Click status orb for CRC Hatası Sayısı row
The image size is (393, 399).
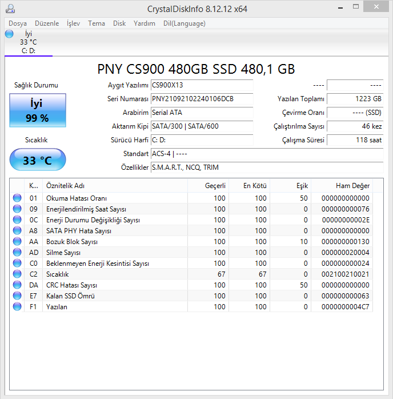click(17, 285)
